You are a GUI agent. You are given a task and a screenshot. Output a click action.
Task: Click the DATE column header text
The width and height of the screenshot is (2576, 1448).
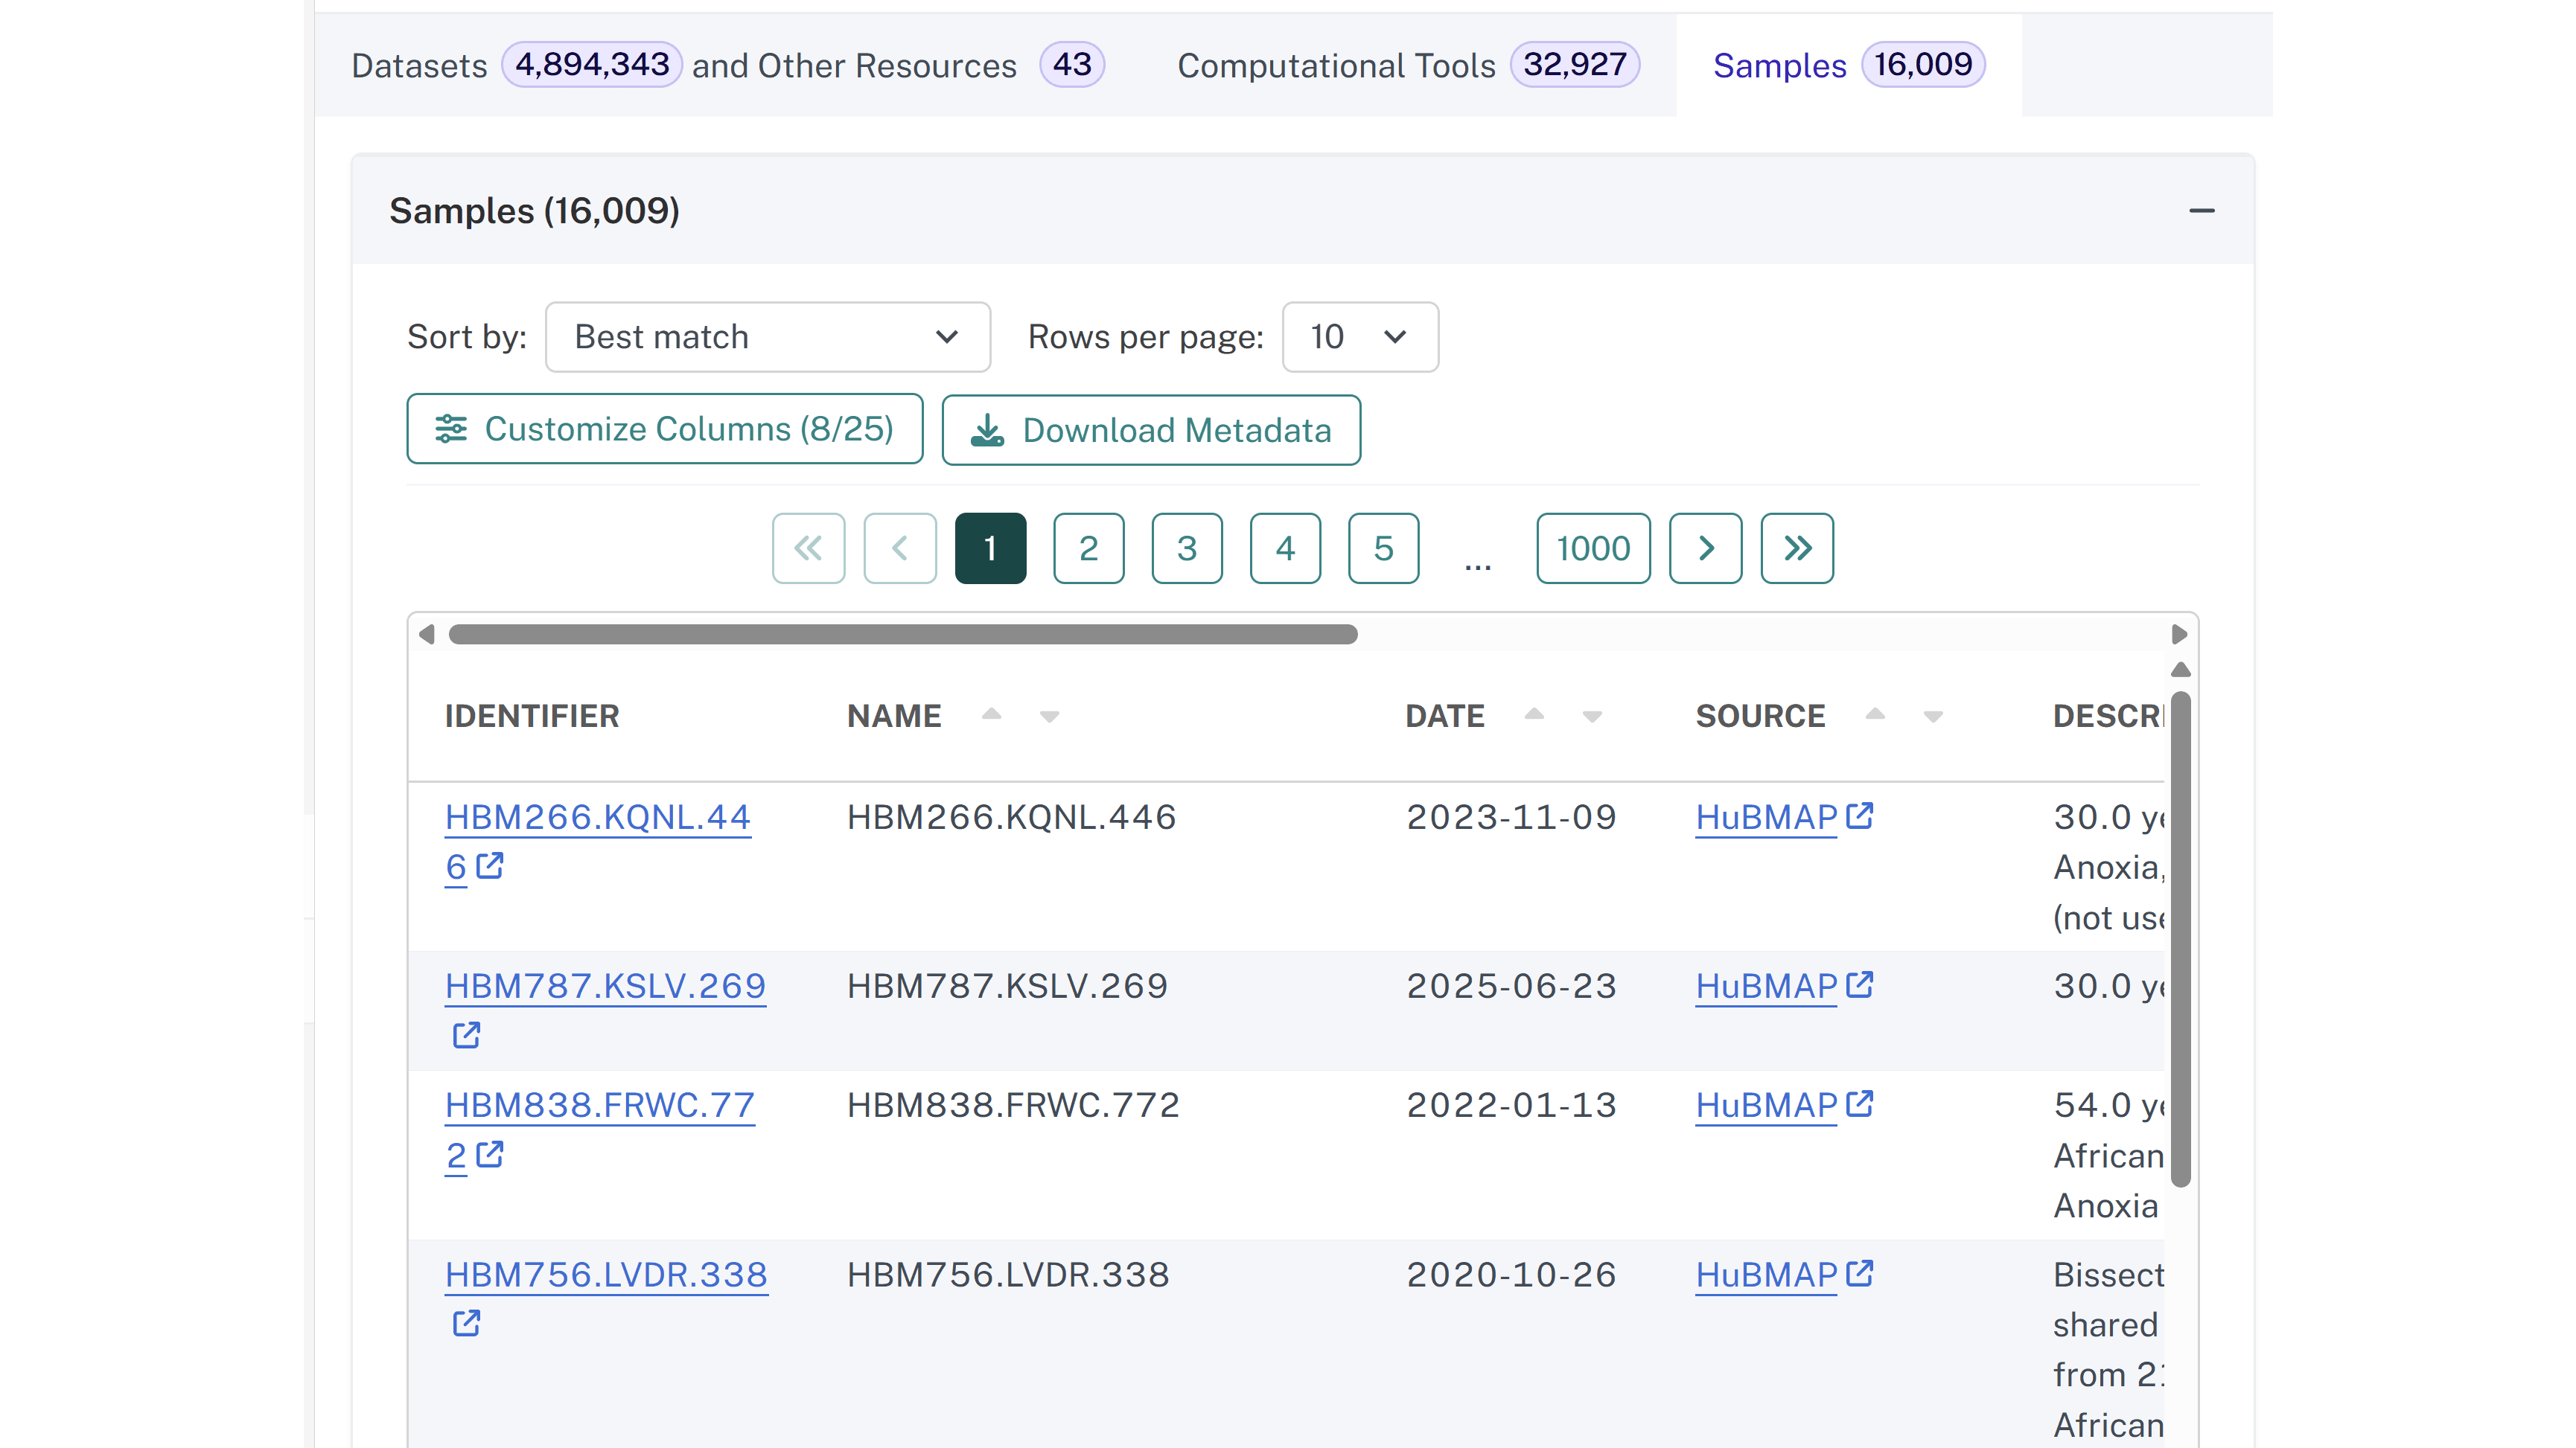point(1445,717)
